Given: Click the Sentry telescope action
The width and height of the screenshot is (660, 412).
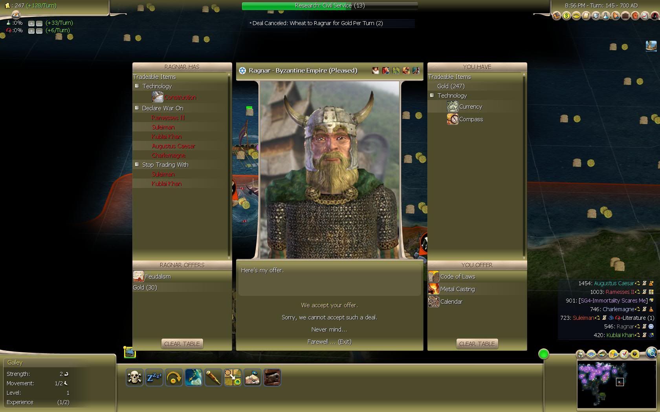Looking at the screenshot, I should click(213, 377).
